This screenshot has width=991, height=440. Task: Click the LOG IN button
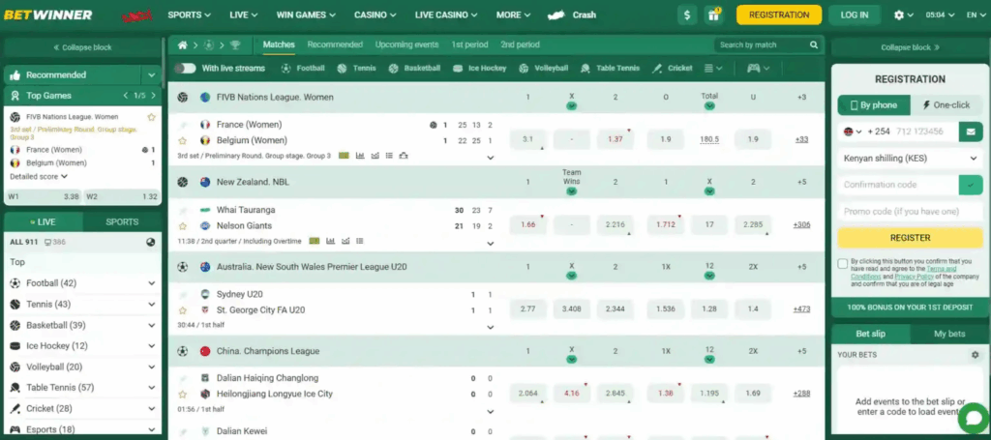[855, 15]
